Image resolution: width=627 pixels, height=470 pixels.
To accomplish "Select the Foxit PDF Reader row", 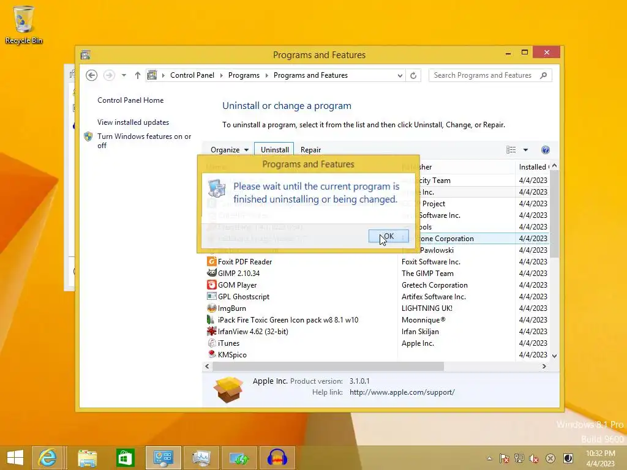I will [377, 262].
